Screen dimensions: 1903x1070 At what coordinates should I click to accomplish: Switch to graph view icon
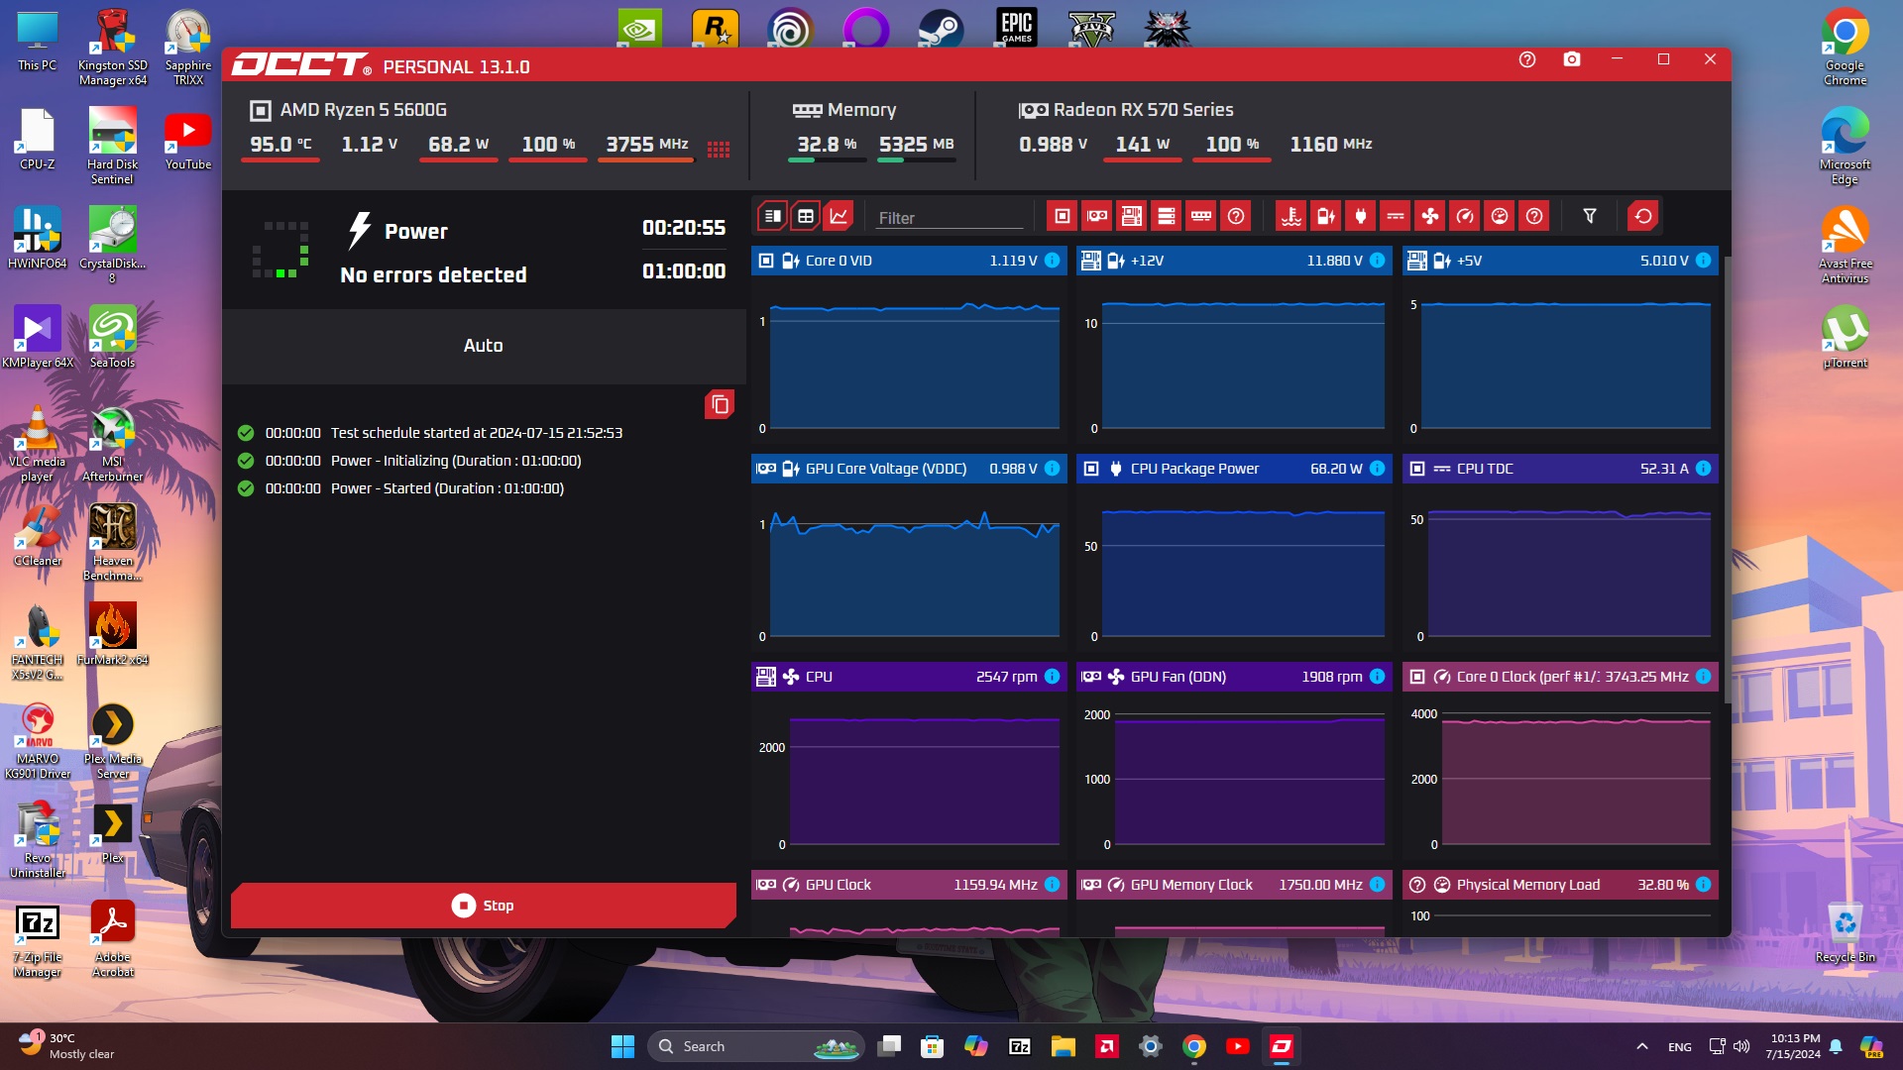pyautogui.click(x=840, y=216)
